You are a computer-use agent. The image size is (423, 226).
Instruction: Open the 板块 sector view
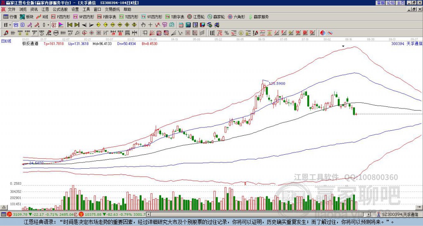pyautogui.click(x=26, y=16)
